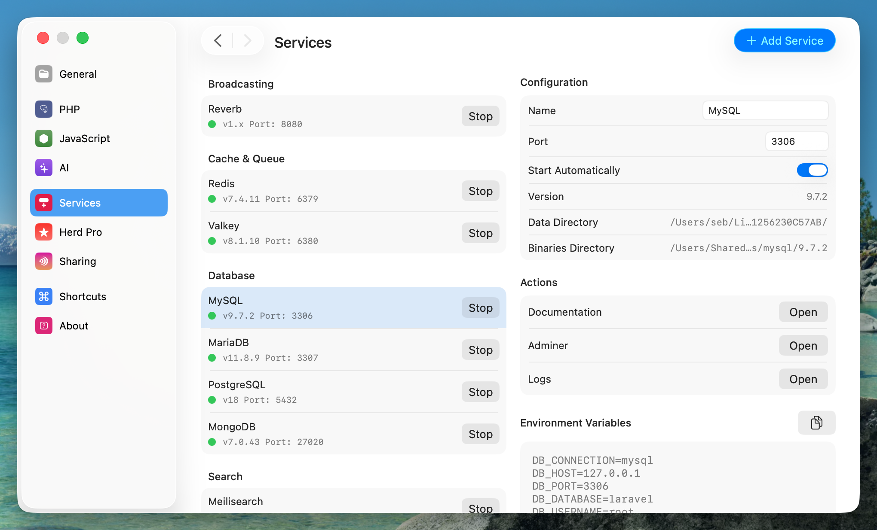Stop the MongoDB service

point(481,434)
